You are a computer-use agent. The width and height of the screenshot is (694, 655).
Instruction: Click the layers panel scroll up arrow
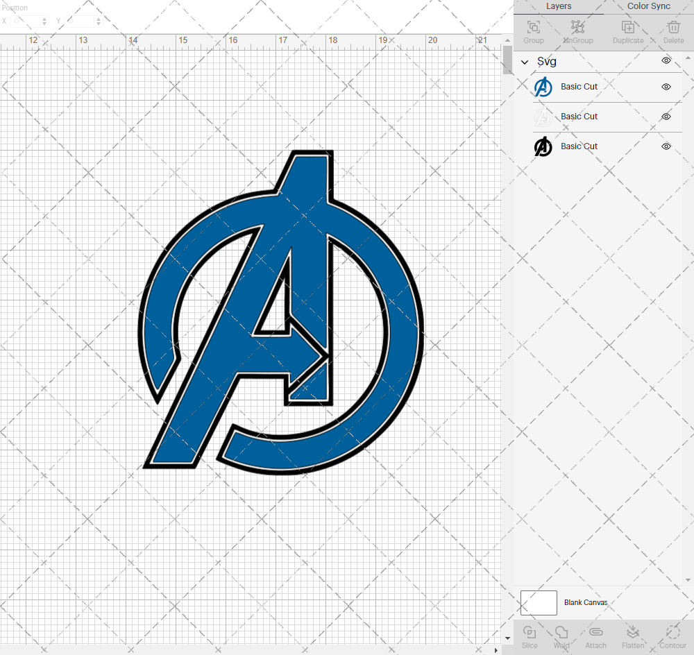tap(687, 58)
